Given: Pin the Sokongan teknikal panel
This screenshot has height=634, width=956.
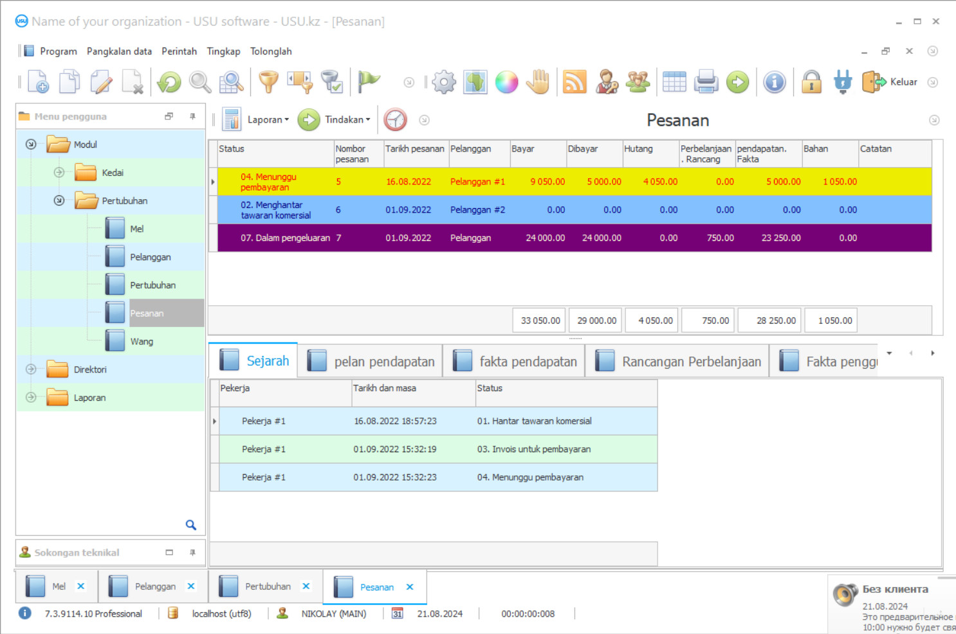Looking at the screenshot, I should click(x=192, y=552).
